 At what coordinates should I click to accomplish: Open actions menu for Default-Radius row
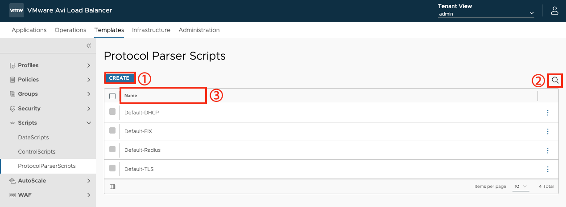click(x=548, y=150)
